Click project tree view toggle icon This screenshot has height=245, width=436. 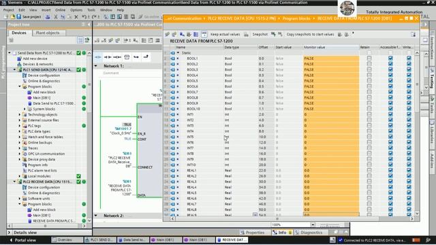click(80, 40)
